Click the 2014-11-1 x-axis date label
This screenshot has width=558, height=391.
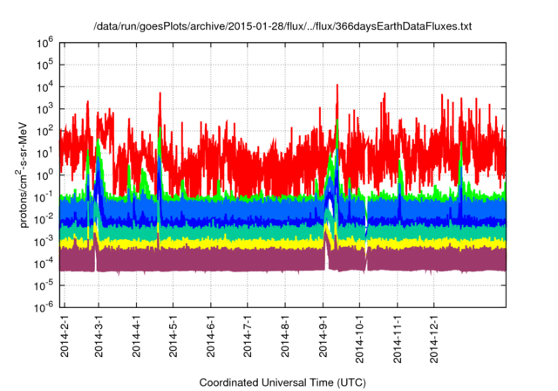pyautogui.click(x=398, y=339)
